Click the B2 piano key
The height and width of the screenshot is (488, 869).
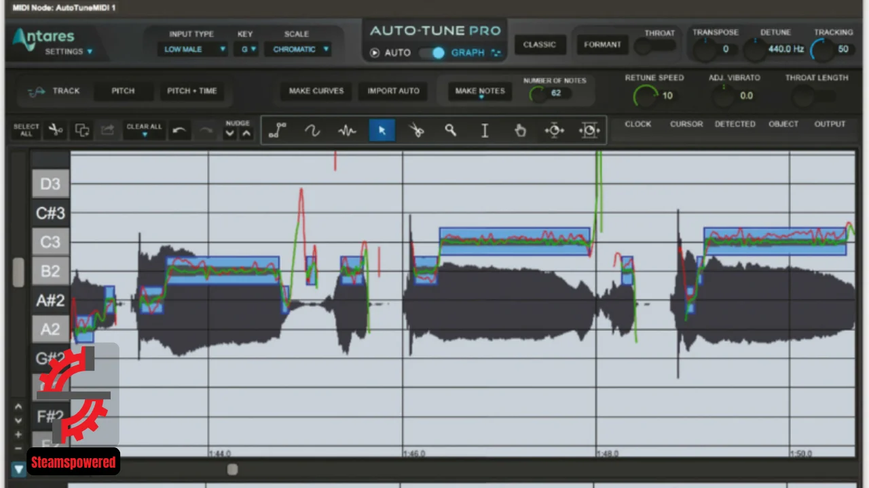(x=50, y=271)
